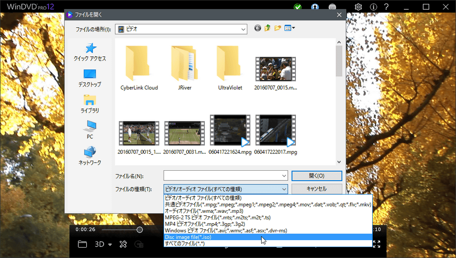Expand file name history dropdown arrow
This screenshot has height=258, width=456.
point(284,176)
